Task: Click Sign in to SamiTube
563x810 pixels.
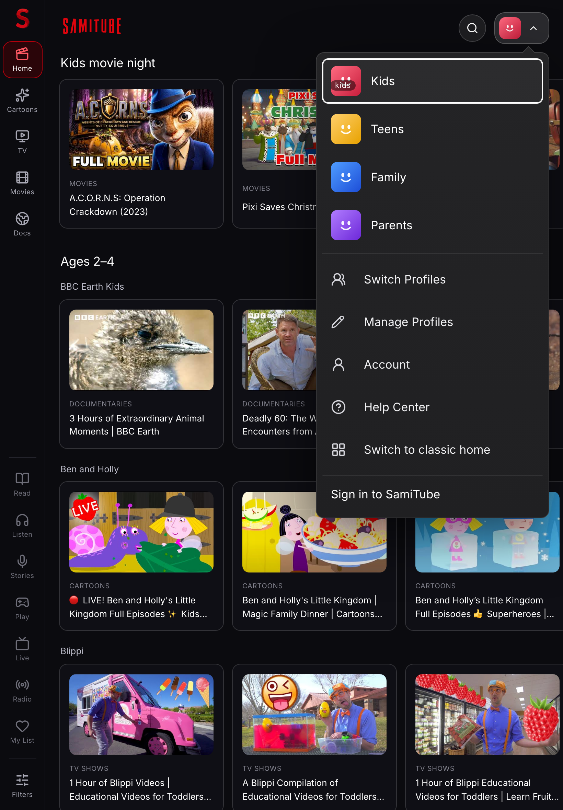Action: 385,494
